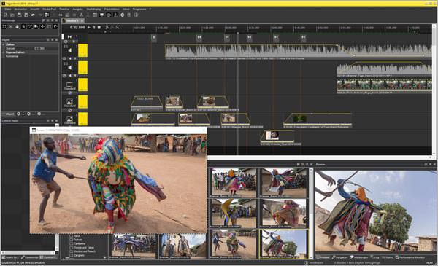Click yellow color block of video track
The height and width of the screenshot is (266, 438).
point(82,85)
